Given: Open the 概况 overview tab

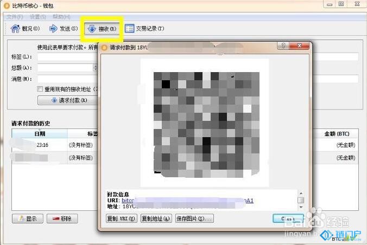Looking at the screenshot, I should [x=25, y=29].
